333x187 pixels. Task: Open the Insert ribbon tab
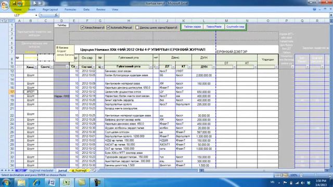[32, 9]
